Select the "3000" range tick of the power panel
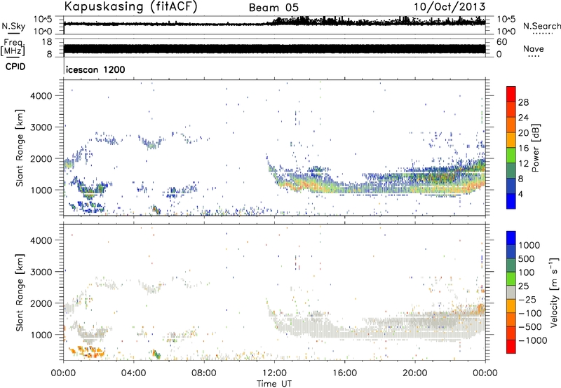Image resolution: width=561 pixels, height=388 pixels. pyautogui.click(x=41, y=127)
